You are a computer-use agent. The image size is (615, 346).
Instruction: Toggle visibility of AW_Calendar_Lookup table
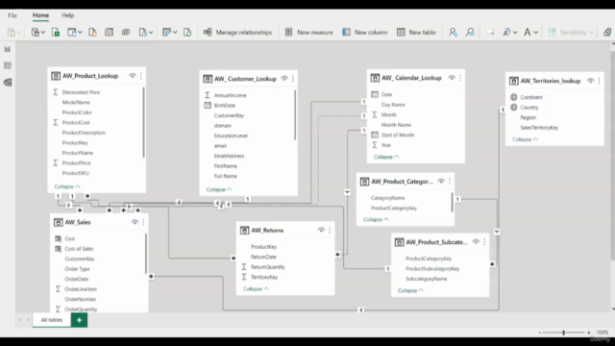pos(452,78)
